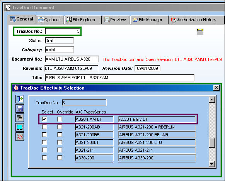Click the stacked windows icon below Save
The image size is (225, 181).
(20, 118)
